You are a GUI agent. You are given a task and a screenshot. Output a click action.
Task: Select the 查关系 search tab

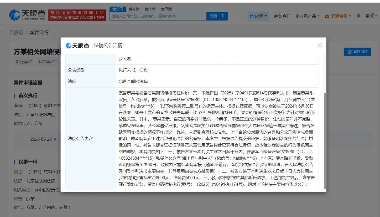tap(150, 9)
